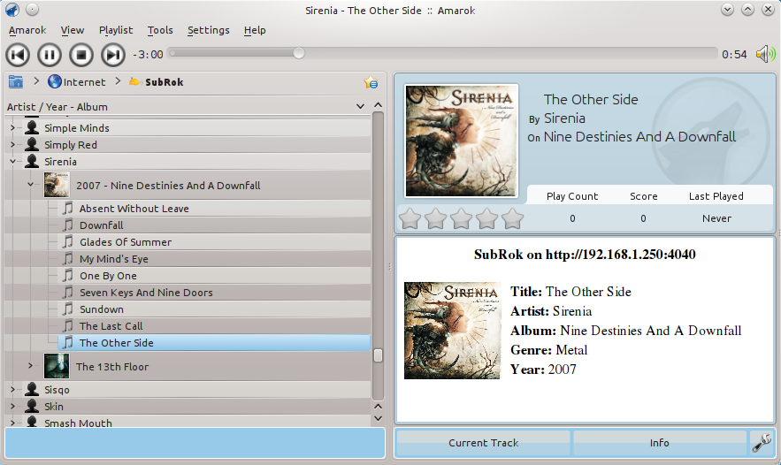Image resolution: width=781 pixels, height=465 pixels.
Task: Open the Artist / Year - Album sort dropdown
Action: point(360,107)
